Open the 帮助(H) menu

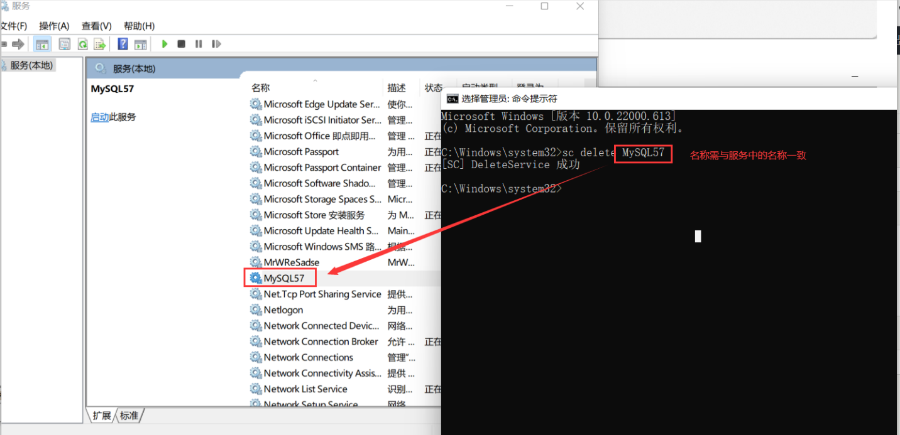tap(140, 26)
